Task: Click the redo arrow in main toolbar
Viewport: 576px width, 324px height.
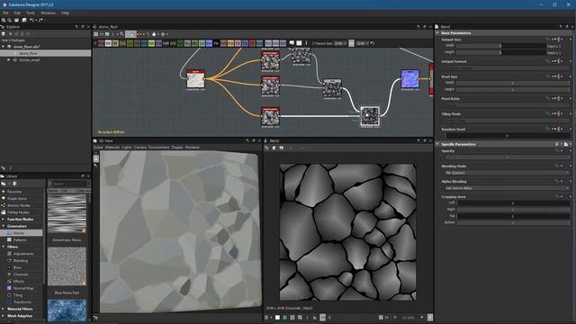Action: (40, 20)
